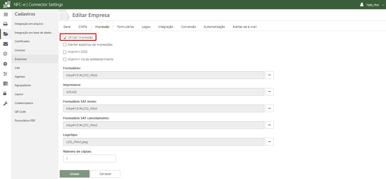Uncheck the Utilizar impressão checkbox
This screenshot has height=179, width=386.
[x=65, y=38]
